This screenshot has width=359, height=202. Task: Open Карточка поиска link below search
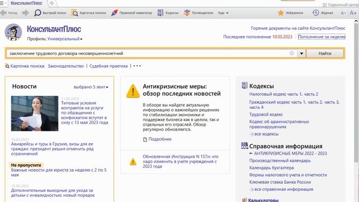(x=25, y=66)
